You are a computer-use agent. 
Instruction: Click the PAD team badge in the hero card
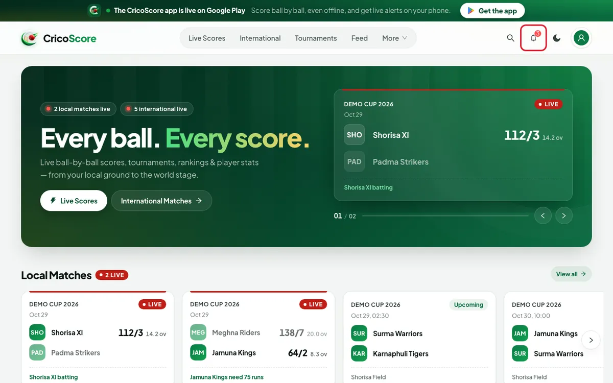[355, 162]
